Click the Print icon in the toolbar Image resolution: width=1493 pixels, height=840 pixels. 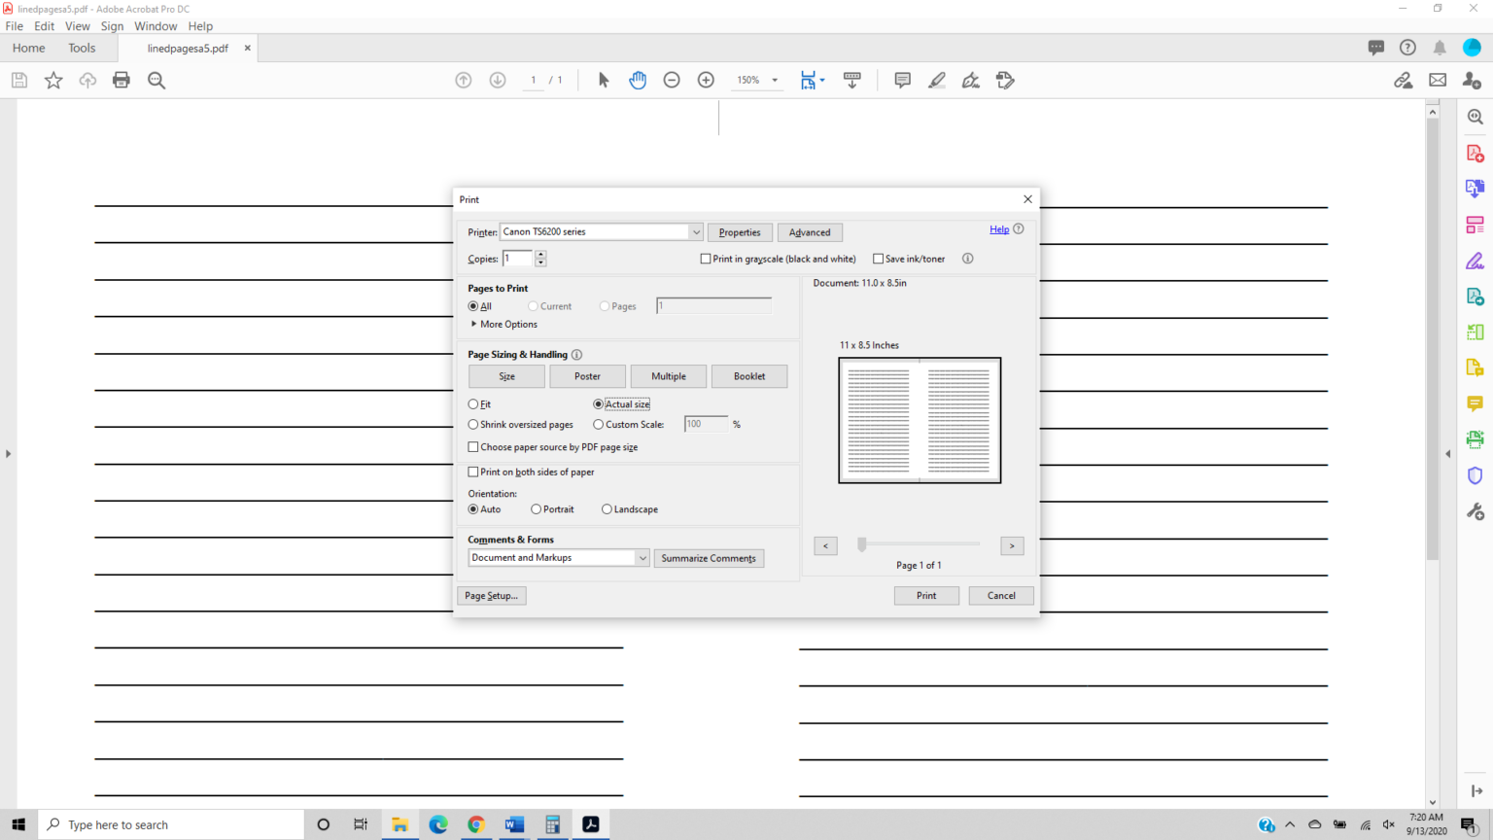point(121,80)
